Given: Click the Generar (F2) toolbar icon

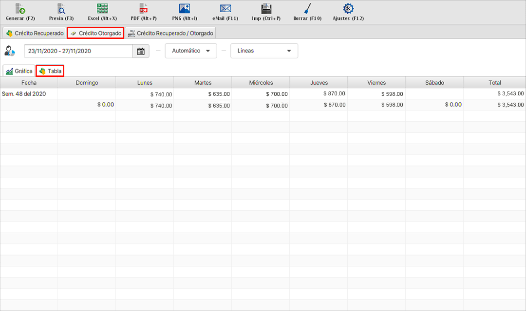Looking at the screenshot, I should (x=20, y=9).
